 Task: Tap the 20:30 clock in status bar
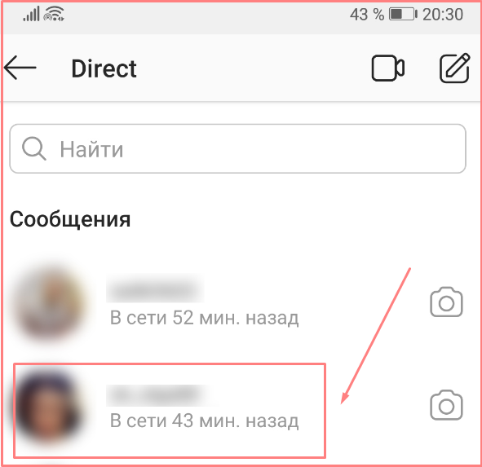[x=443, y=15]
